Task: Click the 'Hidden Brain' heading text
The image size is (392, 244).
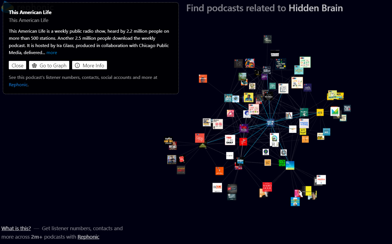Action: click(x=316, y=8)
